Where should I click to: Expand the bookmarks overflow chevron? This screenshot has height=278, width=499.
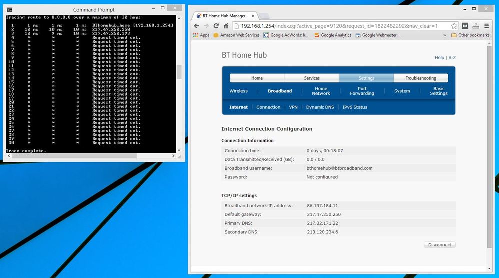(x=444, y=35)
